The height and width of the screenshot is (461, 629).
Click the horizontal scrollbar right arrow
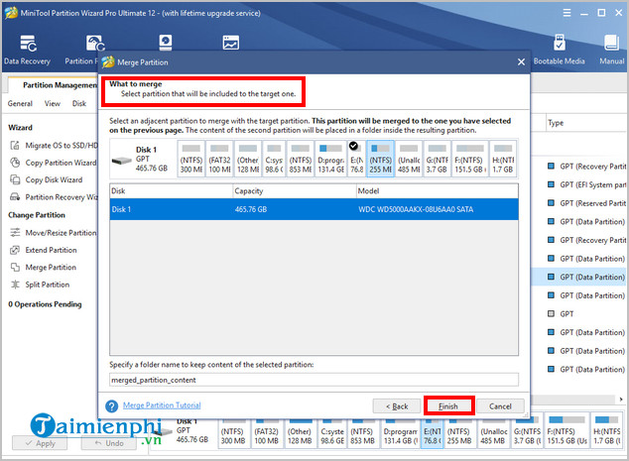pos(621,400)
